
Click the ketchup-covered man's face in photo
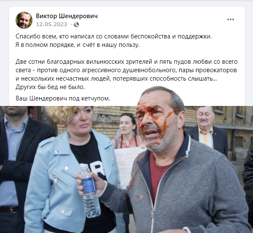(x=157, y=121)
